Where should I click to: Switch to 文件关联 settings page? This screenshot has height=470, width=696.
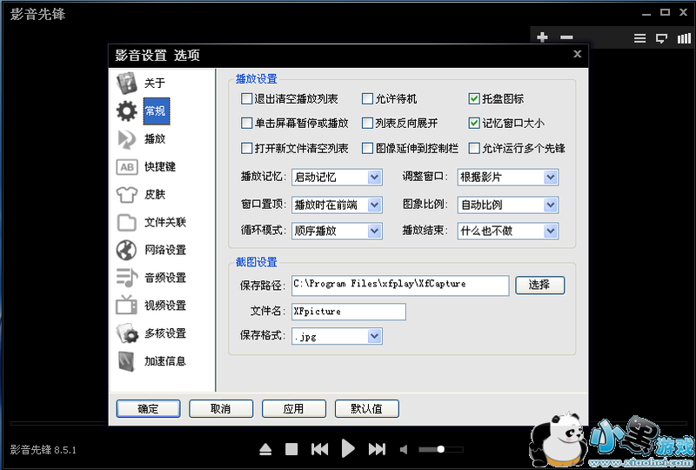click(165, 222)
